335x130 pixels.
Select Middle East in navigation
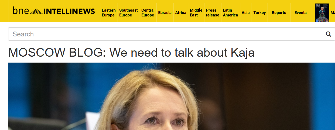pyautogui.click(x=196, y=13)
